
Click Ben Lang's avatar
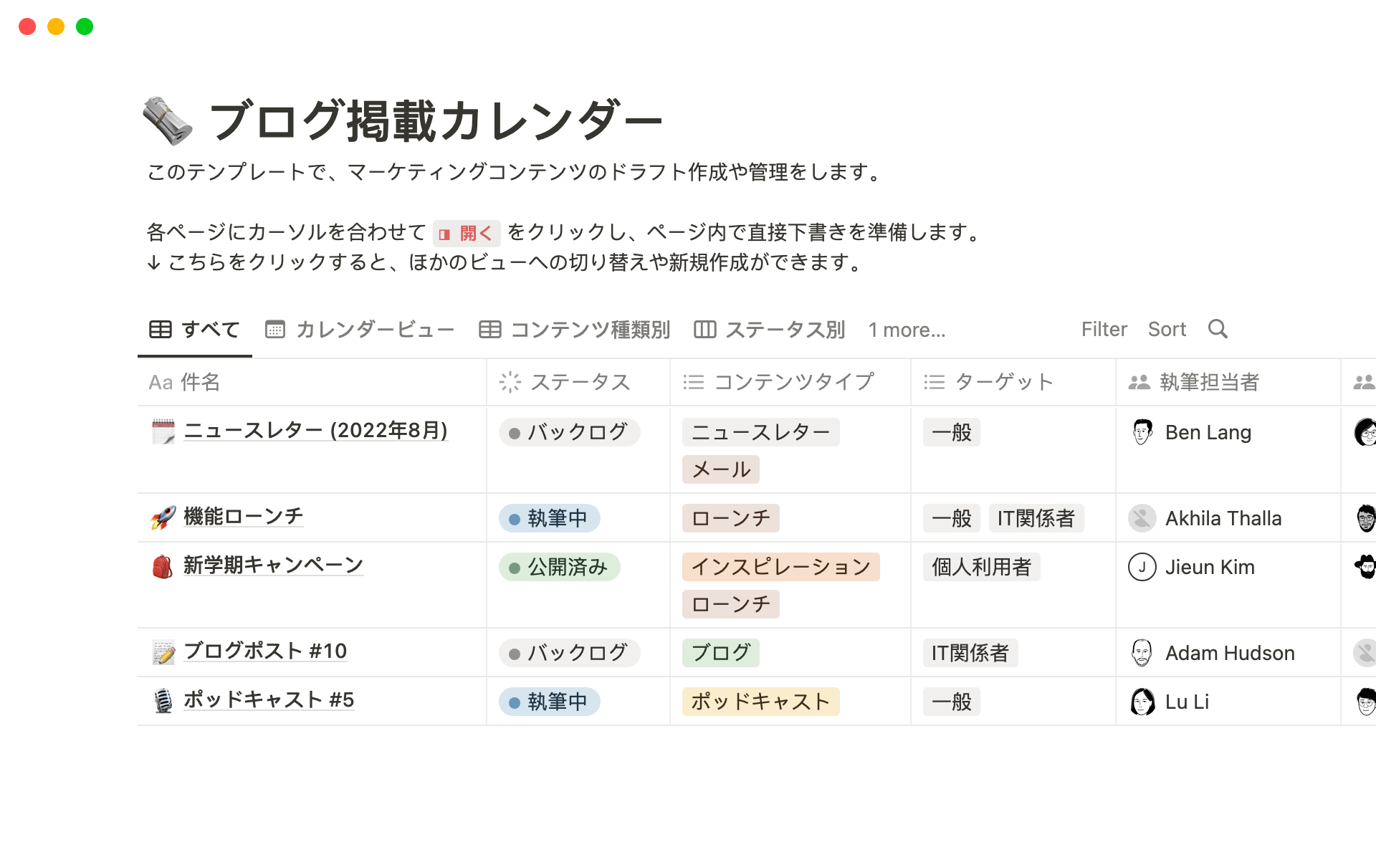point(1142,432)
